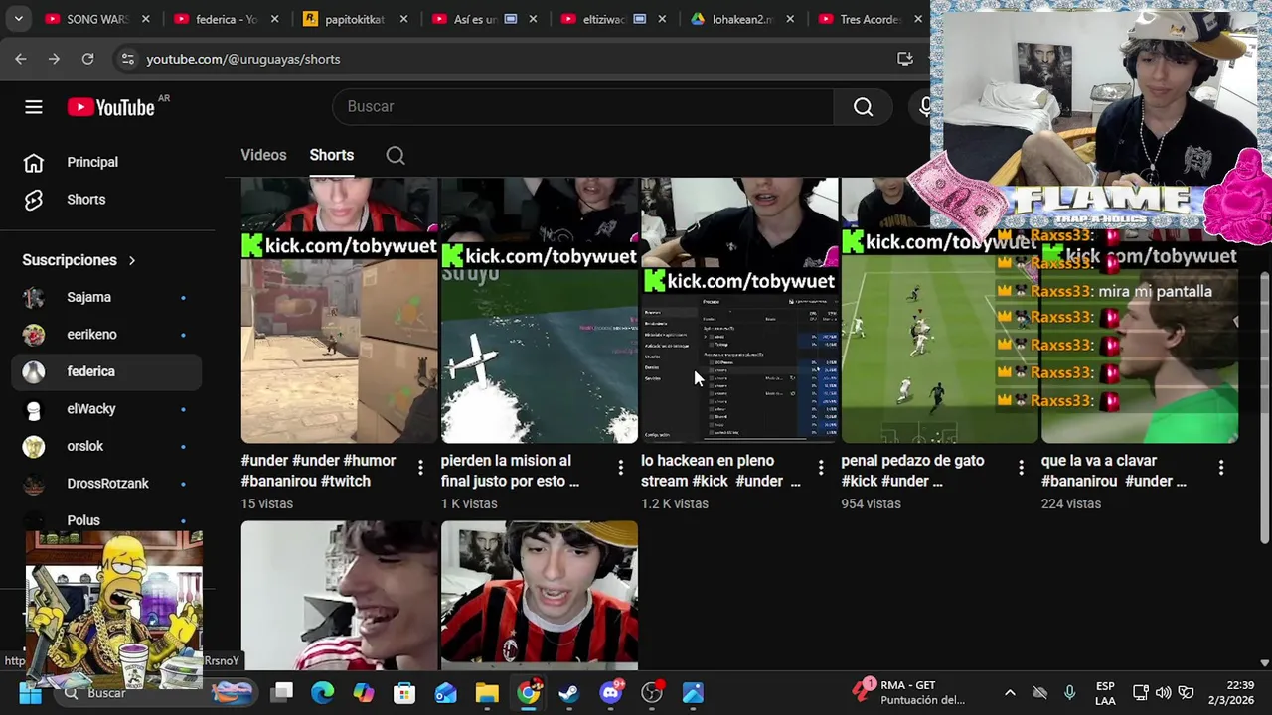
Task: Play the red-black jersey short thumbnail
Action: click(540, 596)
